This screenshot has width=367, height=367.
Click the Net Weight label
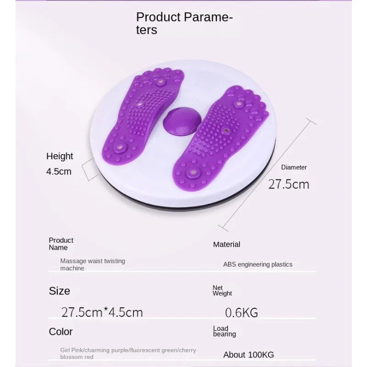(222, 290)
